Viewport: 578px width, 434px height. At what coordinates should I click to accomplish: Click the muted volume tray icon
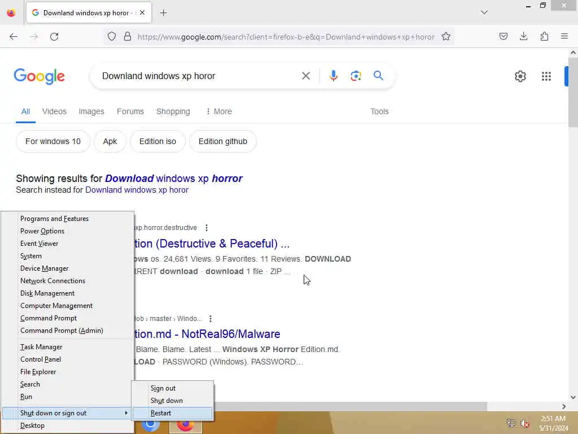(x=524, y=423)
